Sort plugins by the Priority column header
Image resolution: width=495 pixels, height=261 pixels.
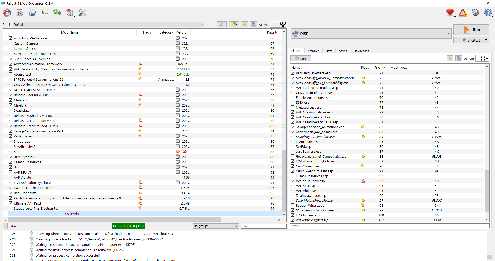(x=379, y=67)
